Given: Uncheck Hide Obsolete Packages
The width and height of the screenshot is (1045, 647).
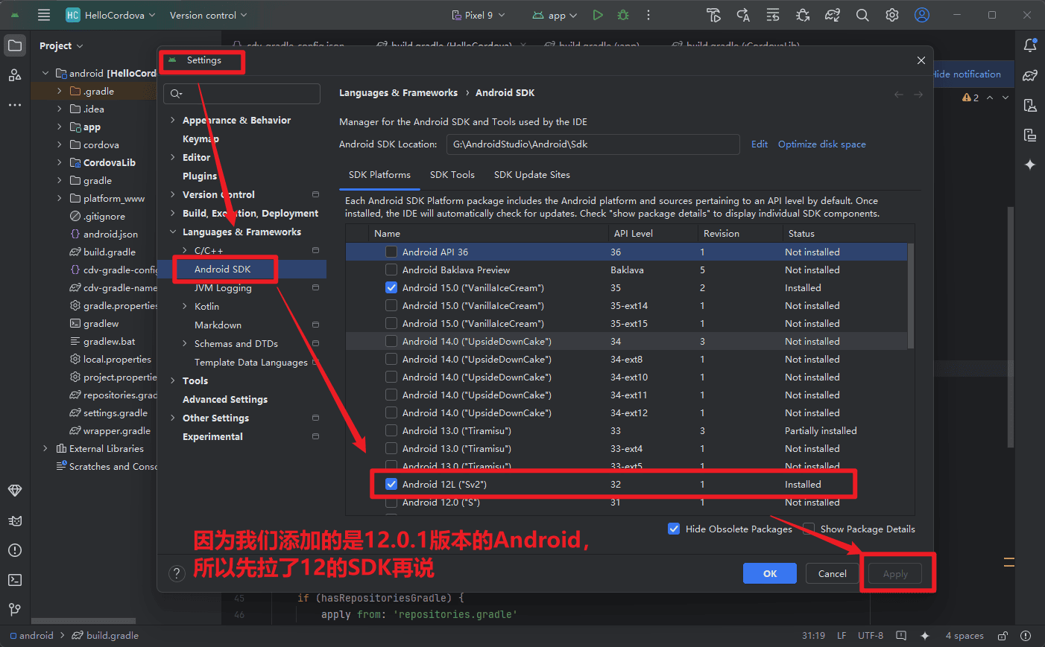Looking at the screenshot, I should coord(674,529).
